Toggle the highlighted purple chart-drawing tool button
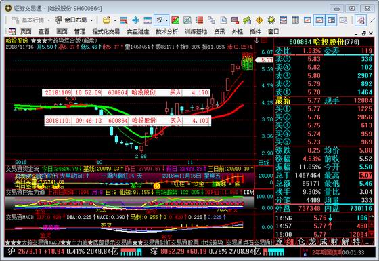 tap(361, 20)
